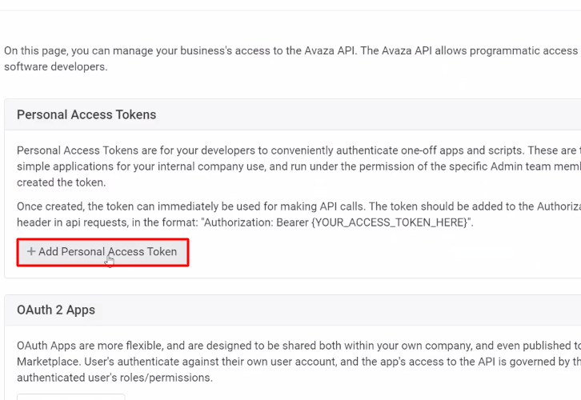Click text starting 'Personal Access Tokens are for'
This screenshot has height=400, width=581.
(299, 166)
